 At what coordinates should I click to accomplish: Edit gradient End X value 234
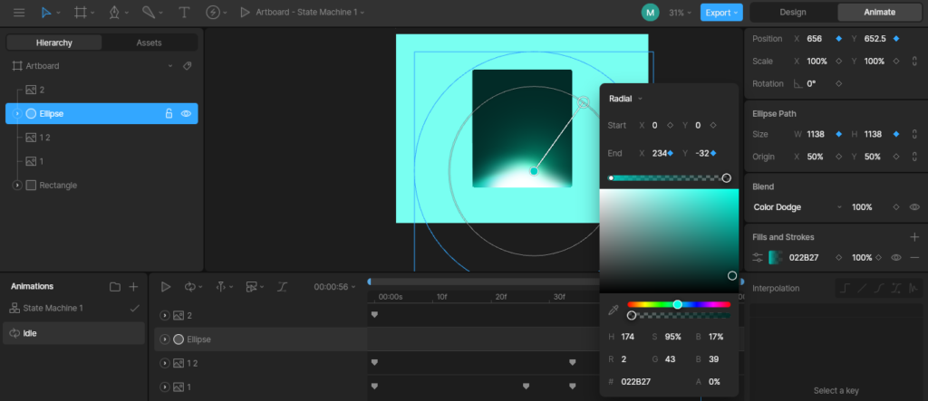pos(660,153)
